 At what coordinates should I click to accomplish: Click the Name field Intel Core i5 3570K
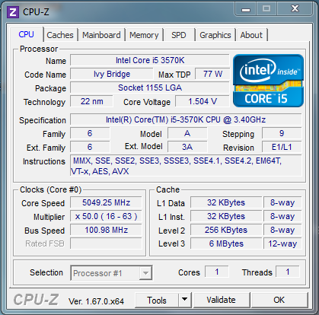(150, 60)
